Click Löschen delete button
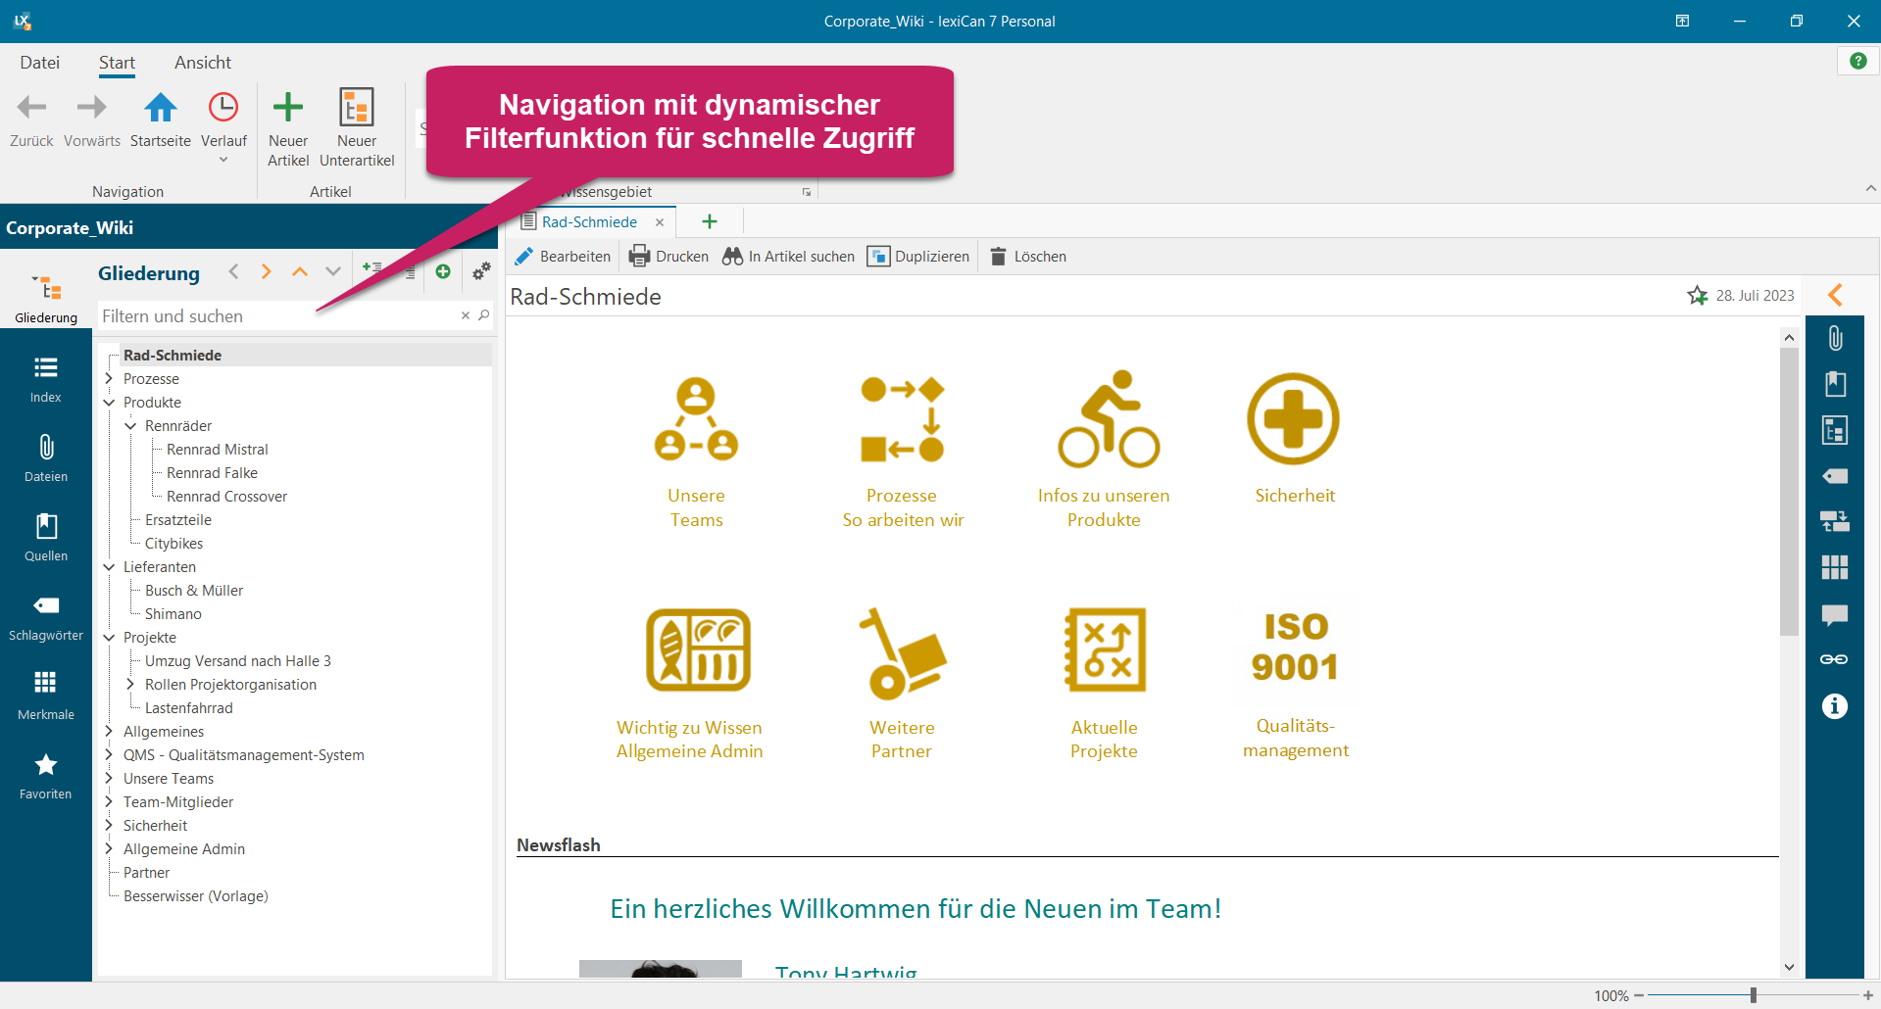The width and height of the screenshot is (1881, 1009). coord(1028,257)
